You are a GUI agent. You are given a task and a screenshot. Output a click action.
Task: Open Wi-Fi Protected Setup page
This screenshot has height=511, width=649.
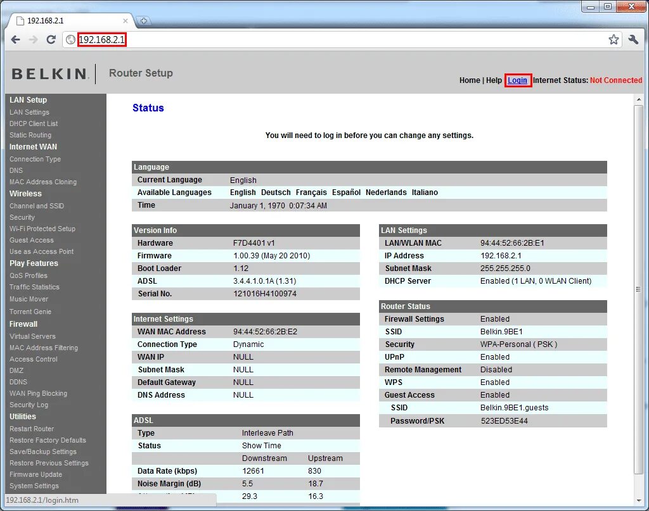pyautogui.click(x=42, y=229)
